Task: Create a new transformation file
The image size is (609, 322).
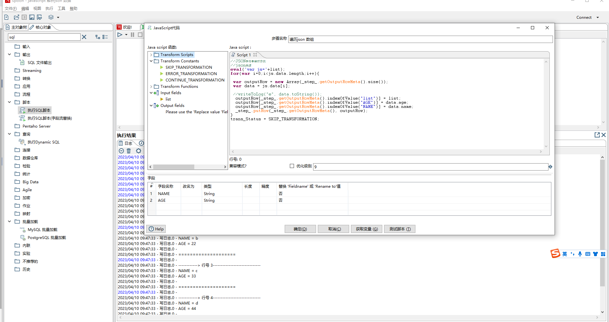Action: coord(6,17)
